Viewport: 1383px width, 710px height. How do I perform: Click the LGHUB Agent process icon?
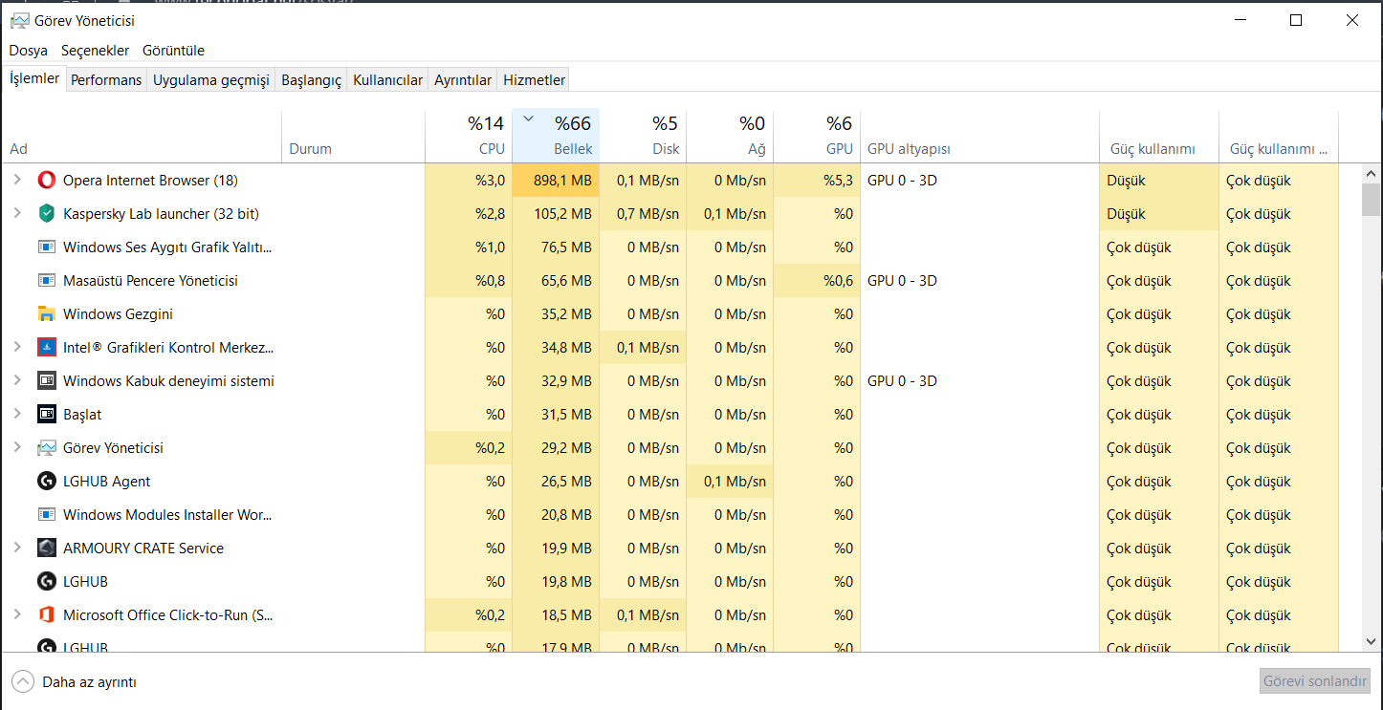(47, 482)
